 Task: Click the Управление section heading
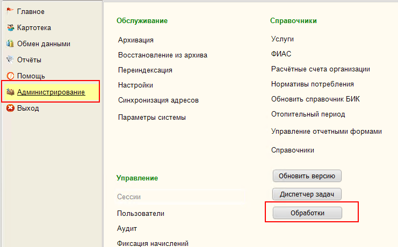click(138, 178)
